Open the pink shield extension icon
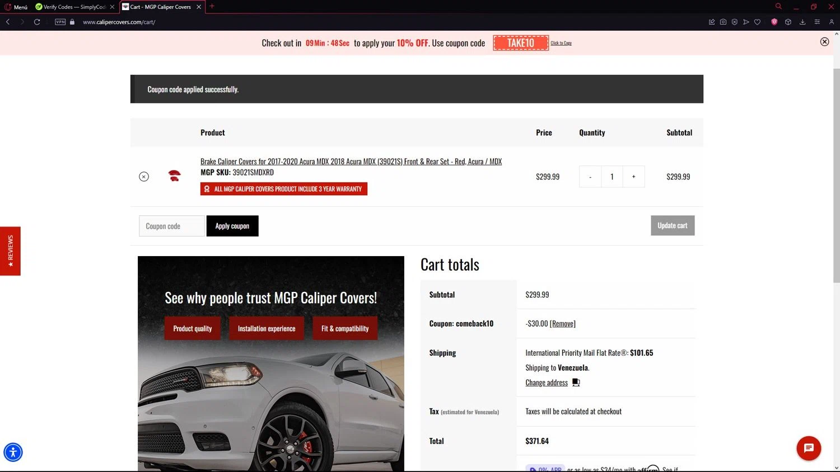Screen dimensions: 840x472 pos(774,22)
